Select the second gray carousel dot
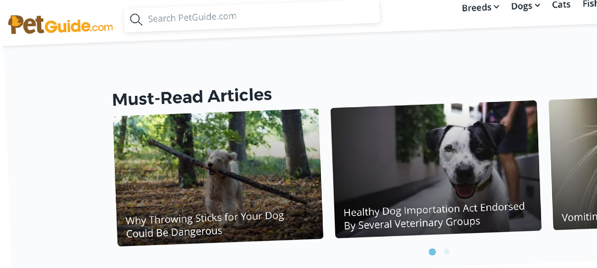 (446, 251)
